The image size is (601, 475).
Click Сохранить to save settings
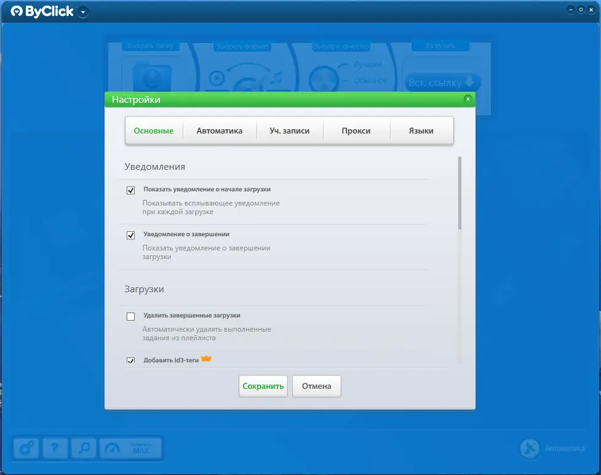(x=263, y=386)
